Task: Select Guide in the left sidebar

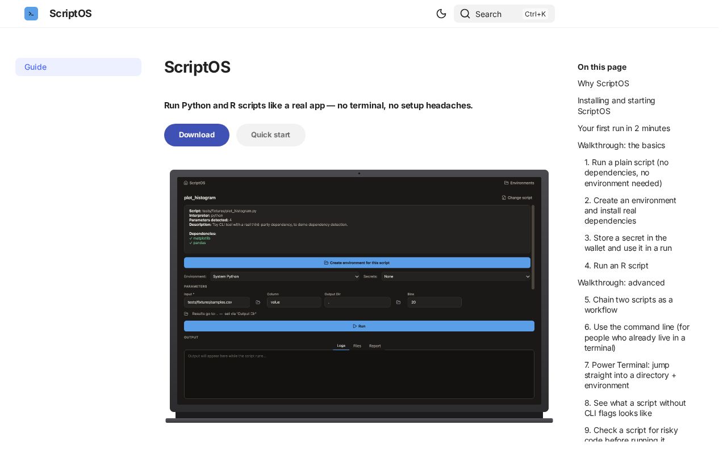Action: click(x=78, y=67)
